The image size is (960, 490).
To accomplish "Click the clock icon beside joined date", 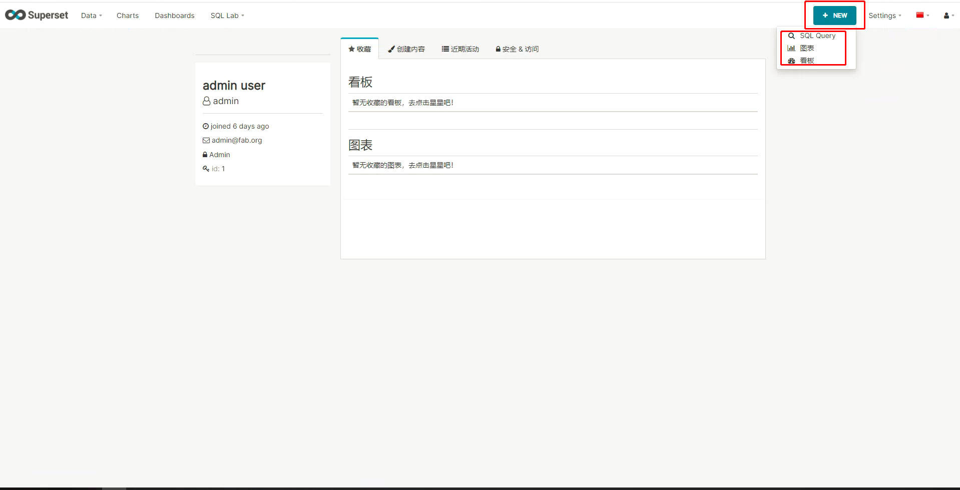I will 206,126.
